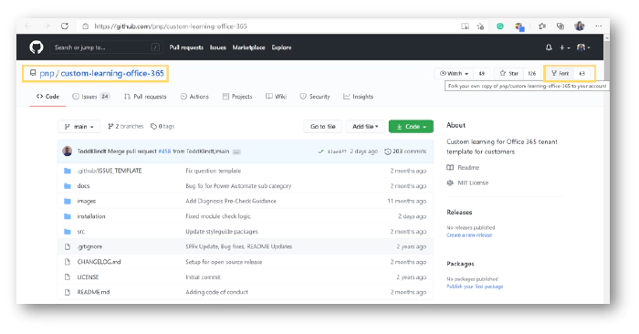
Task: Switch to repository Pull requests tab
Action: point(145,97)
